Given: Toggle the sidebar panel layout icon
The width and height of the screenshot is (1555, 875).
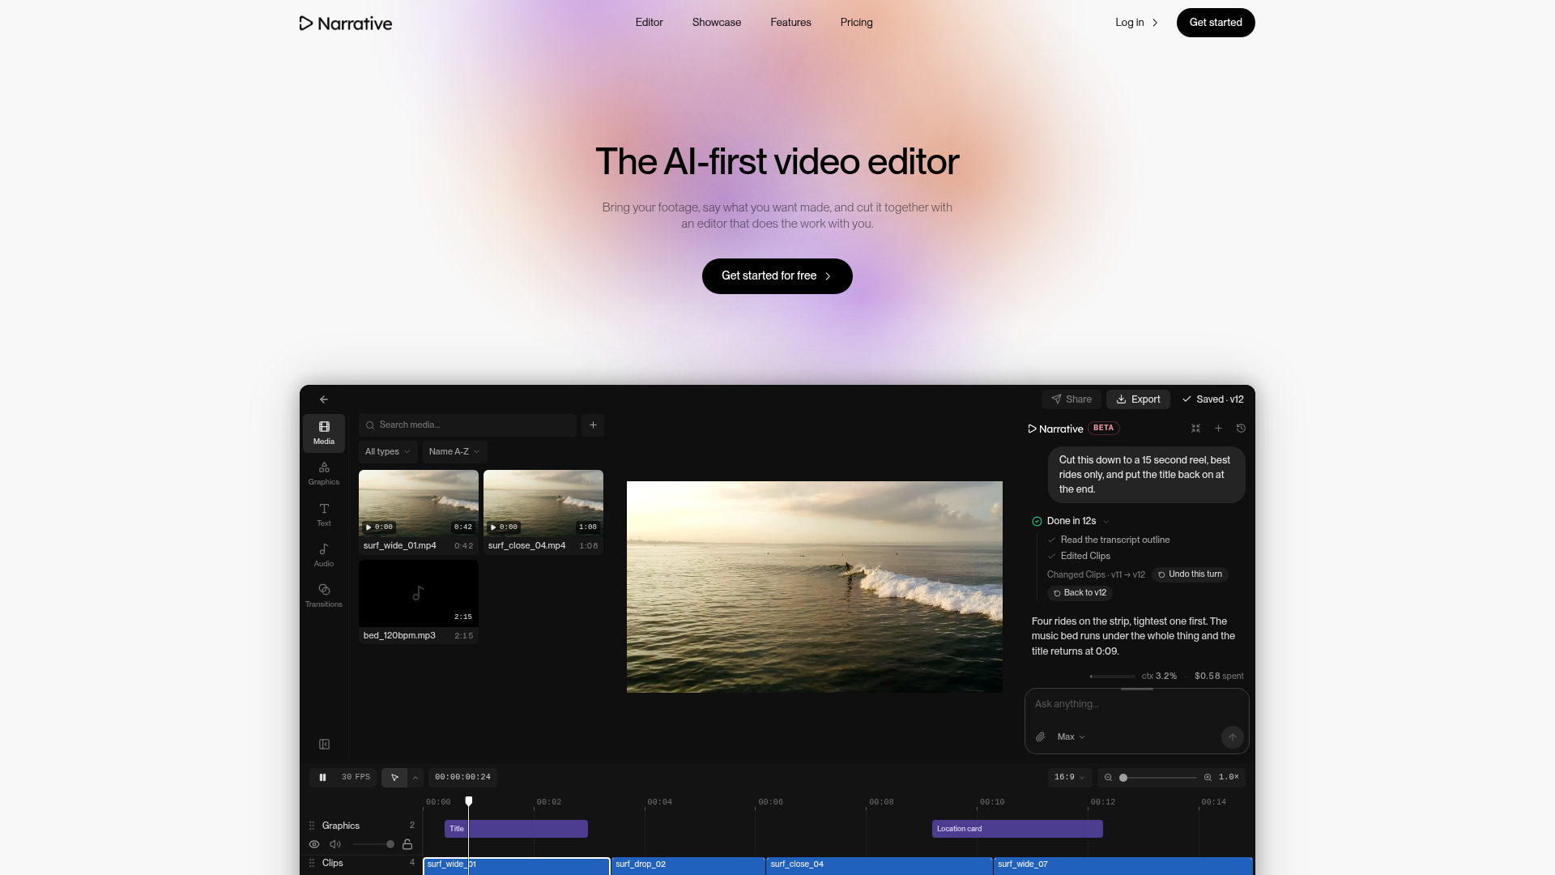Looking at the screenshot, I should click(324, 745).
